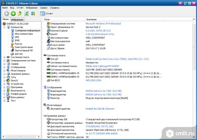Screen dimensions: 197x140
Task: Open the DirectX 4.09.00.0904 version link
Action: (x=100, y=34)
